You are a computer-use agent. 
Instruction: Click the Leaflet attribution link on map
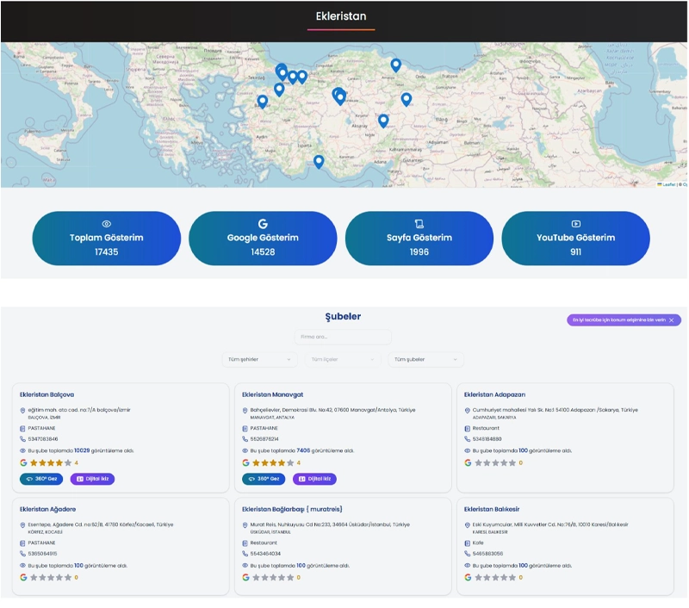667,184
